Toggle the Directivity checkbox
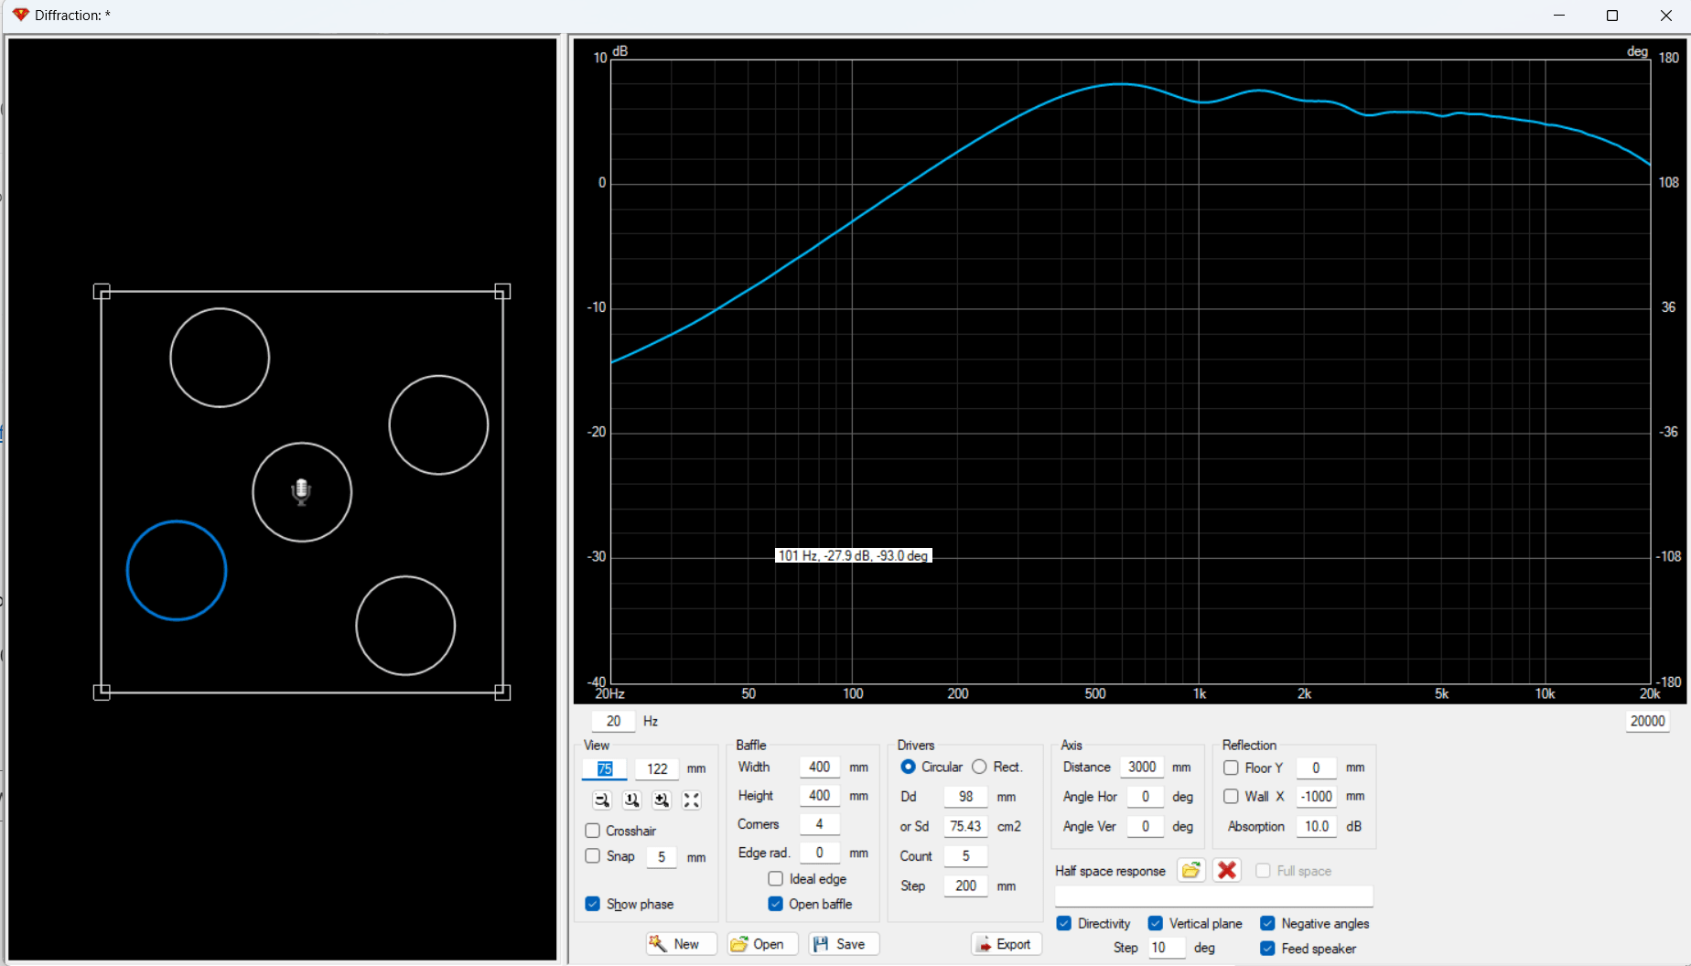 (1064, 923)
